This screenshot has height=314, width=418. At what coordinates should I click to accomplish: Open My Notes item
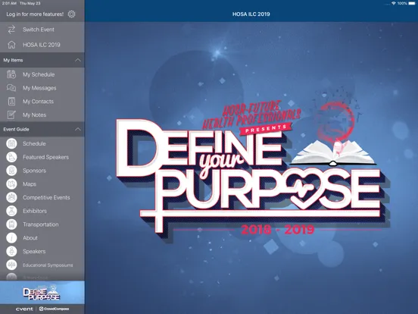42,115
